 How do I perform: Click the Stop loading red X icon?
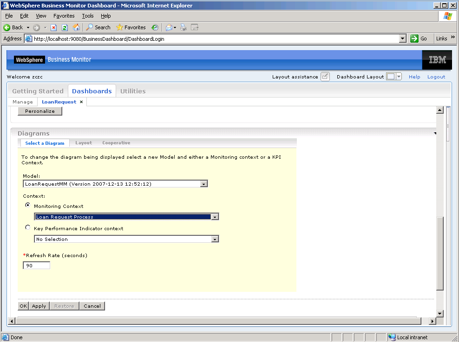point(53,27)
